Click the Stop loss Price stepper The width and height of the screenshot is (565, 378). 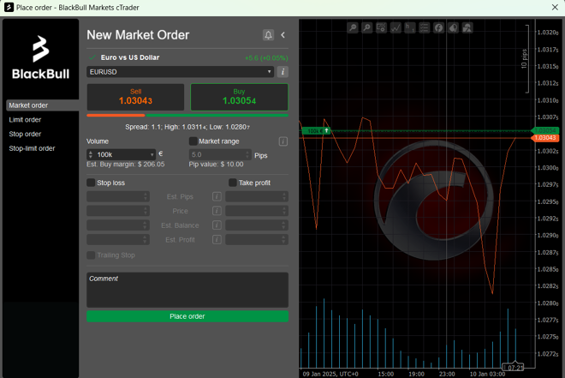pyautogui.click(x=146, y=211)
